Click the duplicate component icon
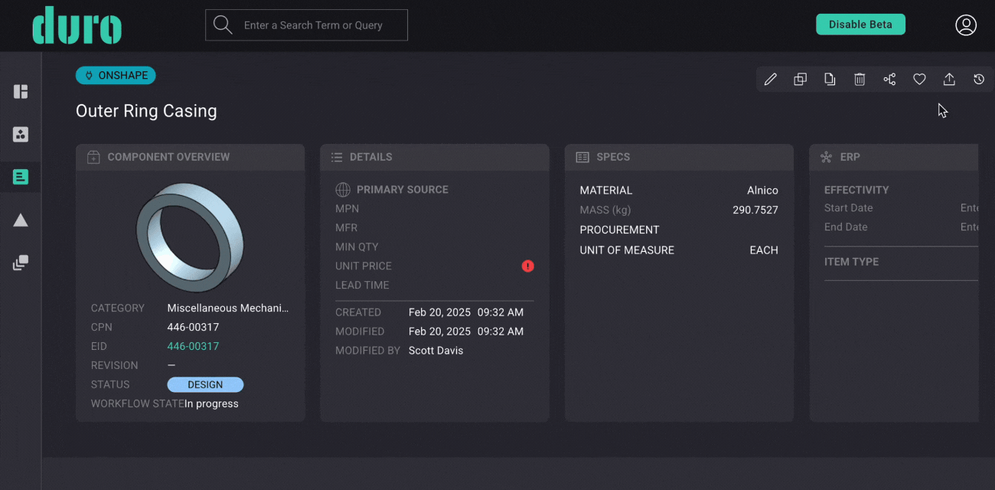The height and width of the screenshot is (490, 995). pyautogui.click(x=801, y=79)
